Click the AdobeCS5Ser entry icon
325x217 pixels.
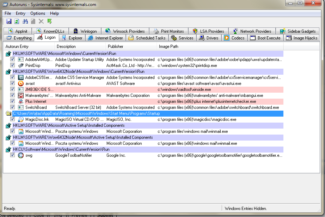click(x=21, y=77)
